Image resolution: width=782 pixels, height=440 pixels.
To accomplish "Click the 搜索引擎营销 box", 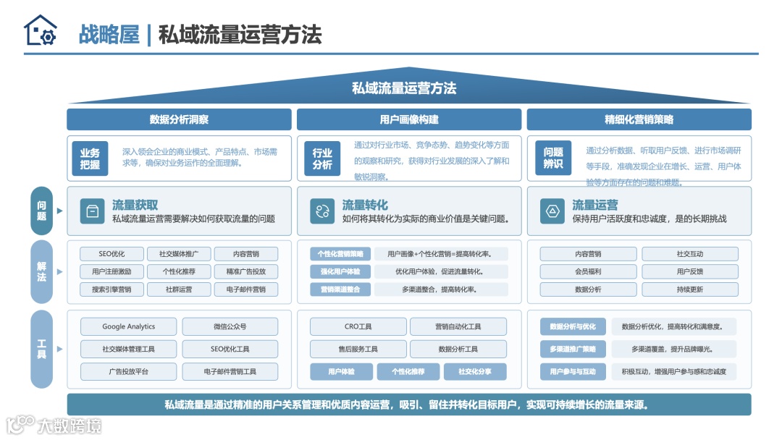I will (112, 289).
